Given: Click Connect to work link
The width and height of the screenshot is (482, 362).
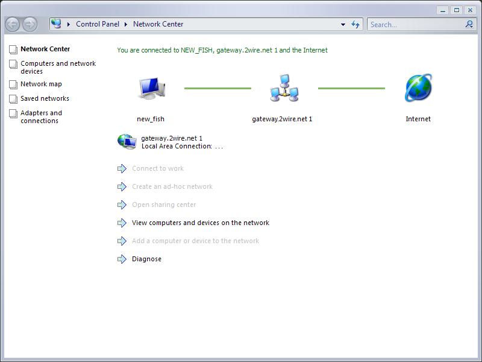Looking at the screenshot, I should tap(158, 168).
